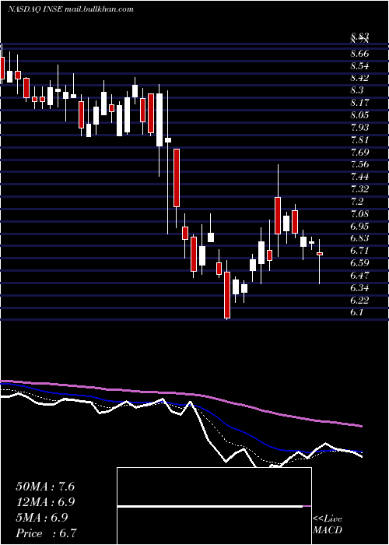Click the NASDAQ INSE chart title text
389x545 pixels.
[x=71, y=9]
